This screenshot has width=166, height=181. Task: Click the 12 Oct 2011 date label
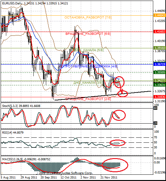tap(69, 177)
